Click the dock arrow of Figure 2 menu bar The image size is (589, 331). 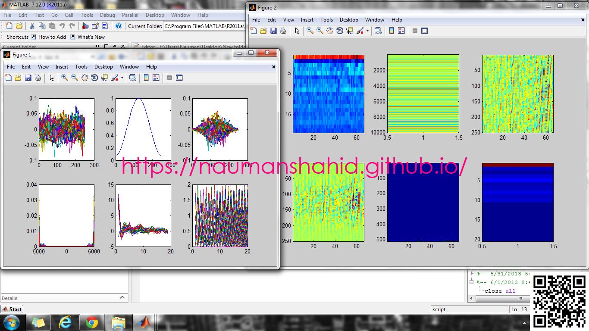[583, 20]
